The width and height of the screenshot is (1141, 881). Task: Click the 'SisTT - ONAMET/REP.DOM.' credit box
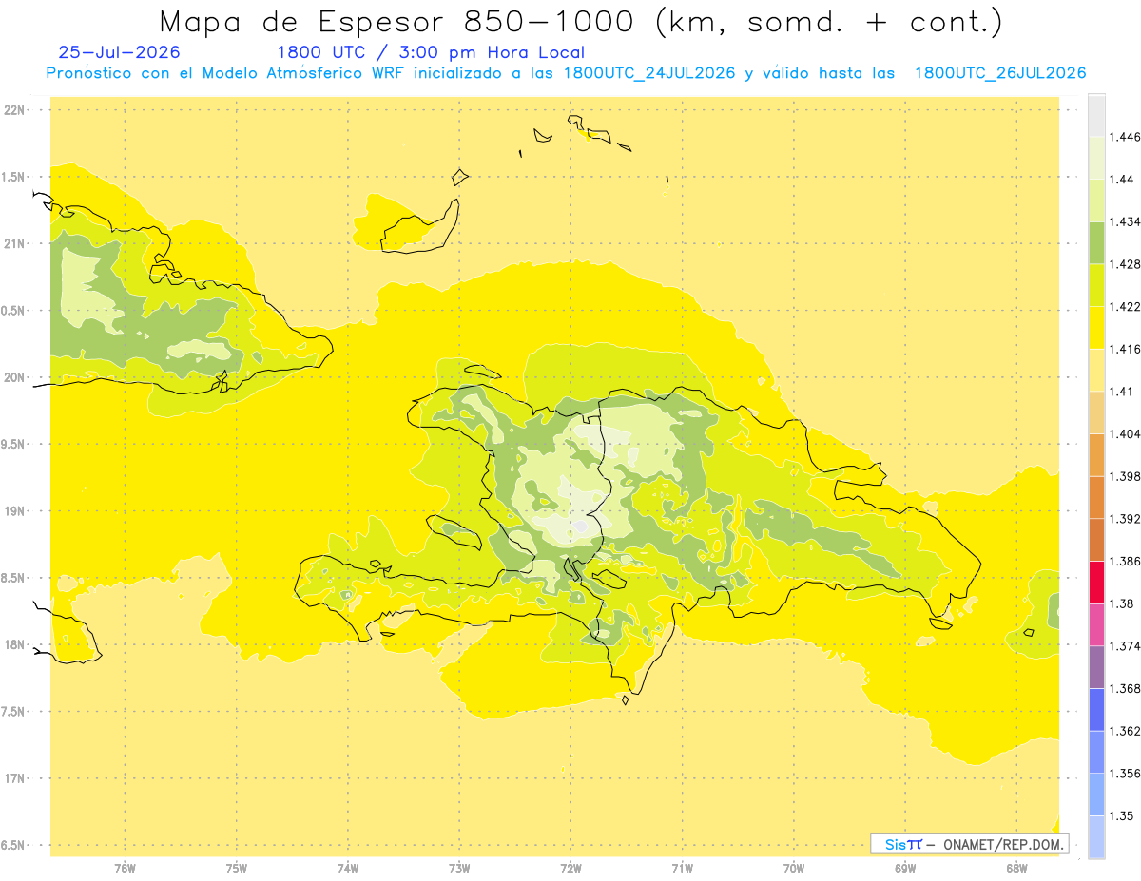point(970,844)
